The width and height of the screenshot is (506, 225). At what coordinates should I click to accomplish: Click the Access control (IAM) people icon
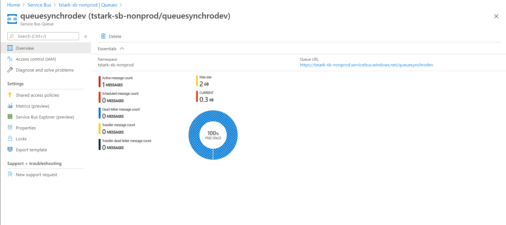(x=10, y=59)
